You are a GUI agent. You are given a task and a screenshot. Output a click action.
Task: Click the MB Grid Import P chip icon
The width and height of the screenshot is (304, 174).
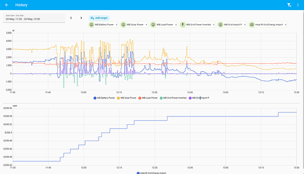[220, 25]
